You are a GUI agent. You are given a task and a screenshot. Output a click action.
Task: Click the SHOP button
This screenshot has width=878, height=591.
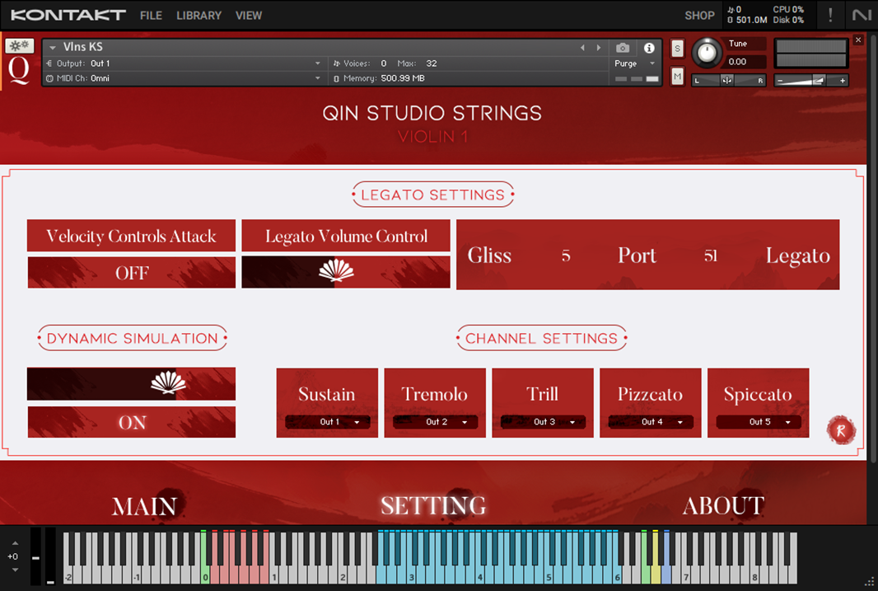[699, 15]
